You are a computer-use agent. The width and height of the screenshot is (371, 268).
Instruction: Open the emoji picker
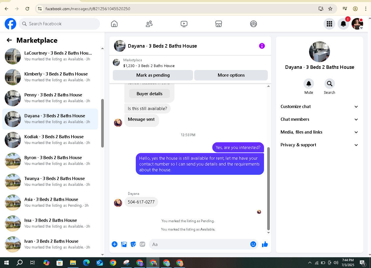coord(253,244)
